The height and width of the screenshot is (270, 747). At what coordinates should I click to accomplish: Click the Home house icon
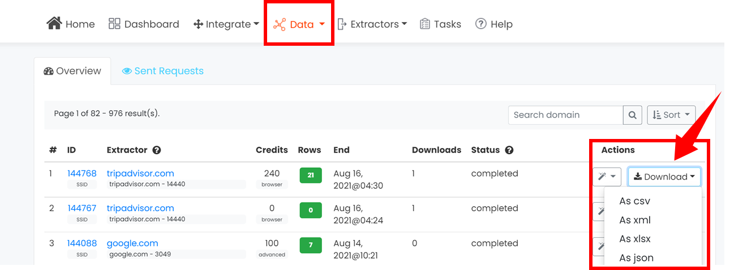click(x=54, y=23)
